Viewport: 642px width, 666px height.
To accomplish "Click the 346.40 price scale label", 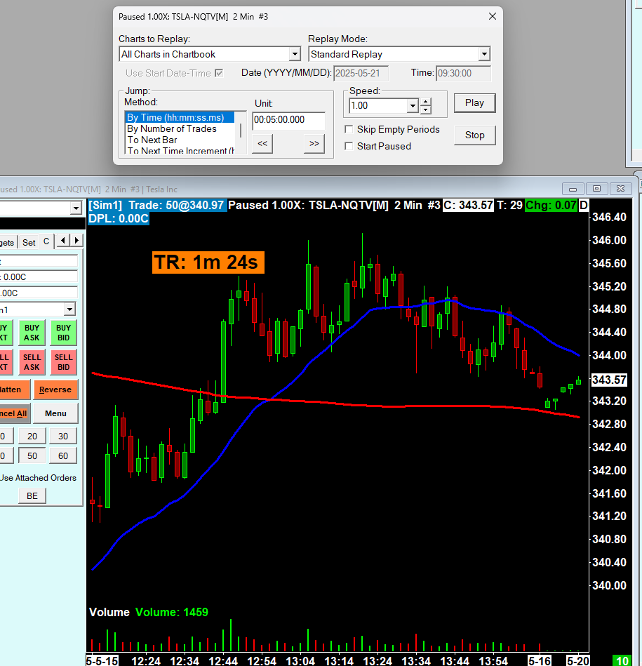I will (x=609, y=217).
